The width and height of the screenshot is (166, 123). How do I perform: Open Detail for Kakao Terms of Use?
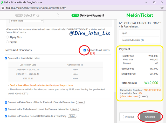80,102
